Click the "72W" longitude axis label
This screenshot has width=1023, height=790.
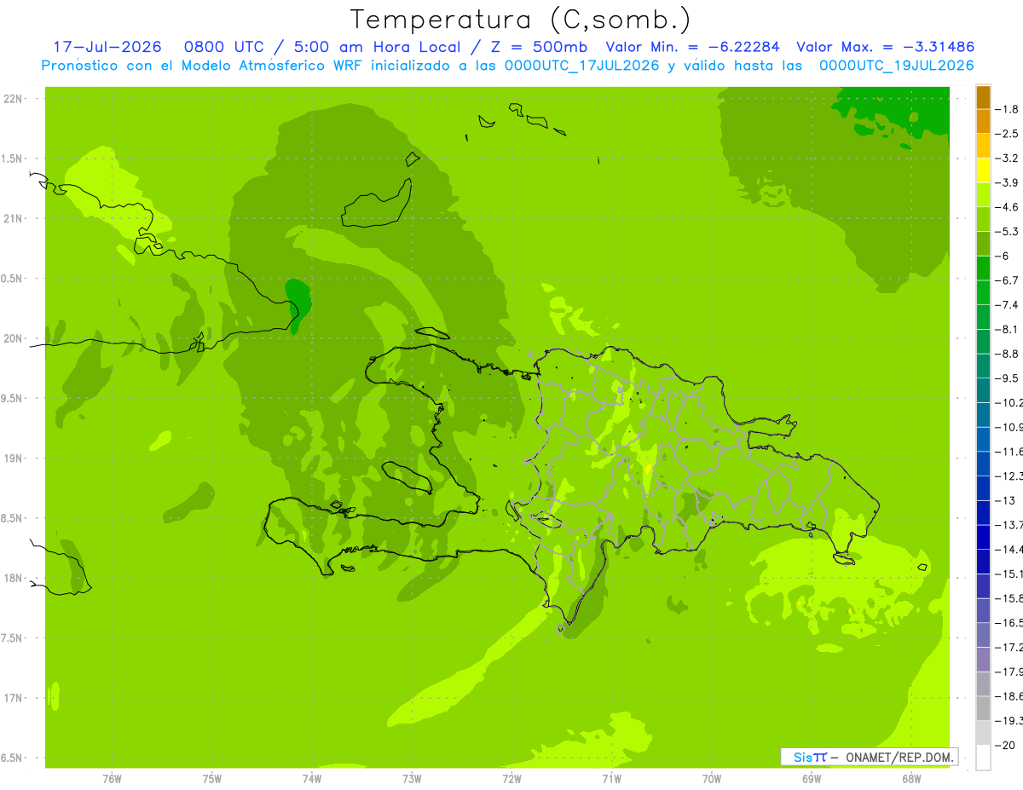coord(511,778)
